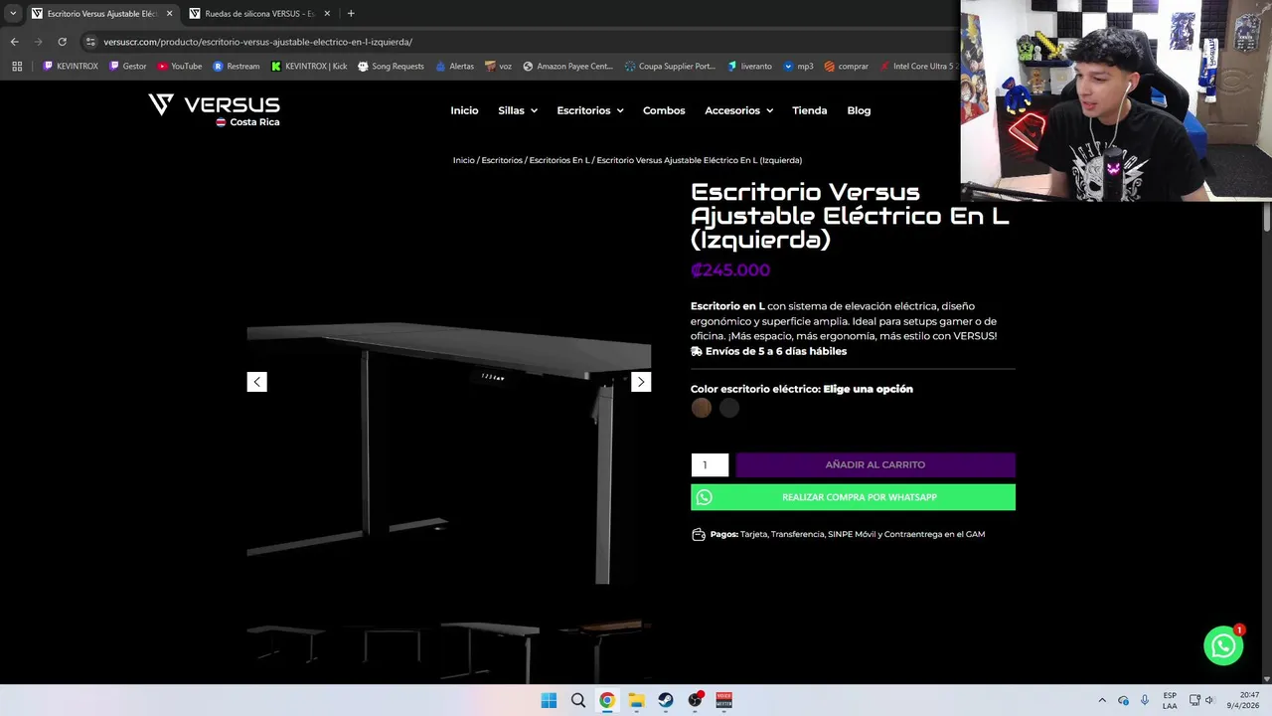Open the YouTube bookmark

(x=180, y=67)
